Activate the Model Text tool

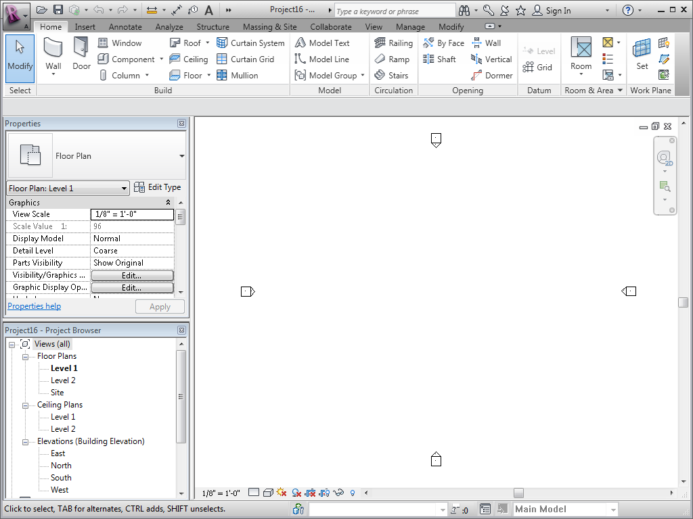pyautogui.click(x=322, y=43)
